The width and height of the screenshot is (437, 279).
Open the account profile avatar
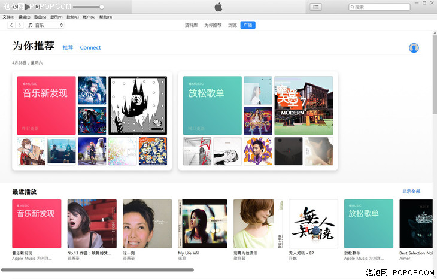[x=414, y=48]
